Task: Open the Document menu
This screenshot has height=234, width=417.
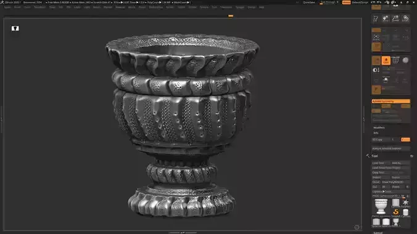Action: coord(39,7)
